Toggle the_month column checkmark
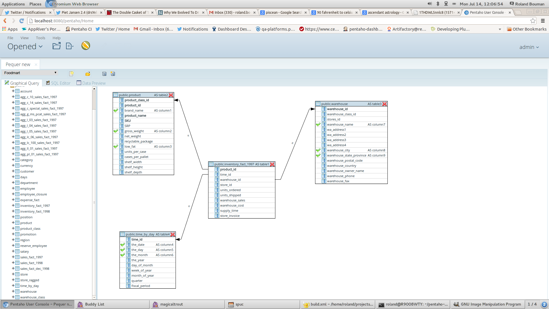 tap(123, 255)
